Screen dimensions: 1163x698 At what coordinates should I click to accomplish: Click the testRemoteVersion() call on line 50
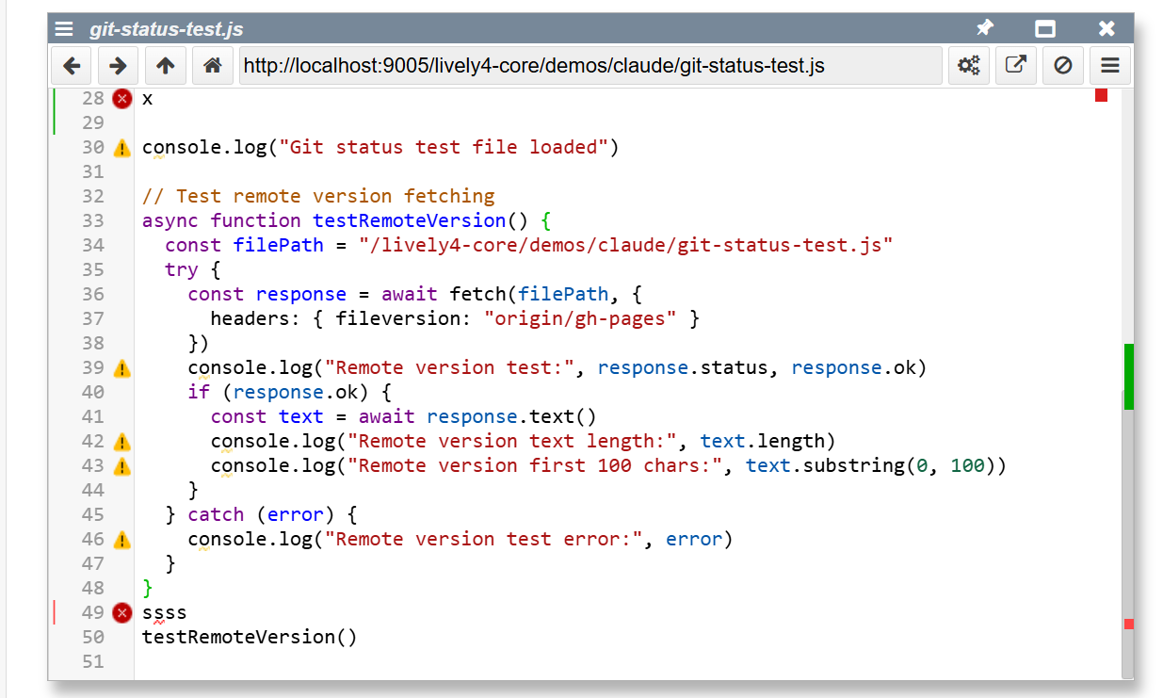pos(250,637)
